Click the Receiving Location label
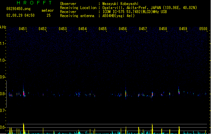Image resolution: width=211 pixels, height=134 pixels. pos(78,8)
